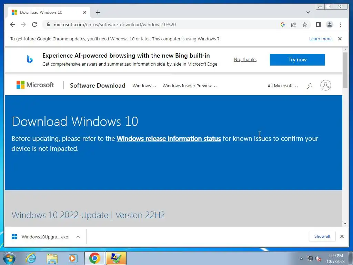Image resolution: width=353 pixels, height=265 pixels.
Task: Reload the Download Windows 10 page
Action: [x=34, y=24]
